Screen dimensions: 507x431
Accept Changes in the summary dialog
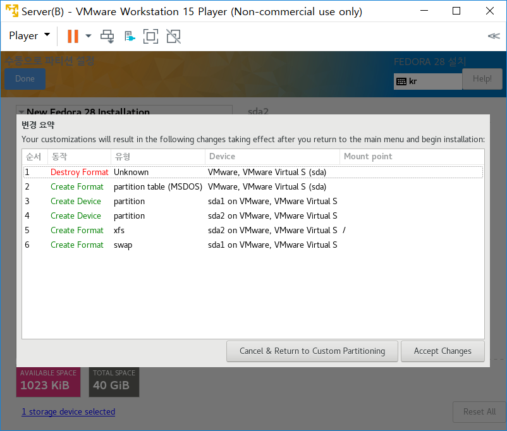(x=443, y=351)
